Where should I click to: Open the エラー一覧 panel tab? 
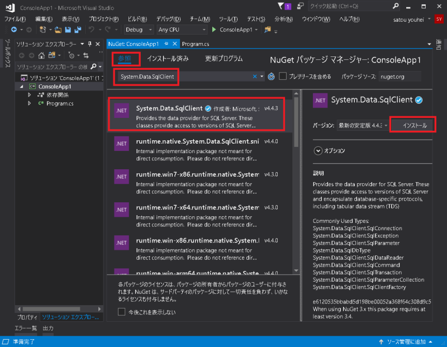click(x=26, y=328)
